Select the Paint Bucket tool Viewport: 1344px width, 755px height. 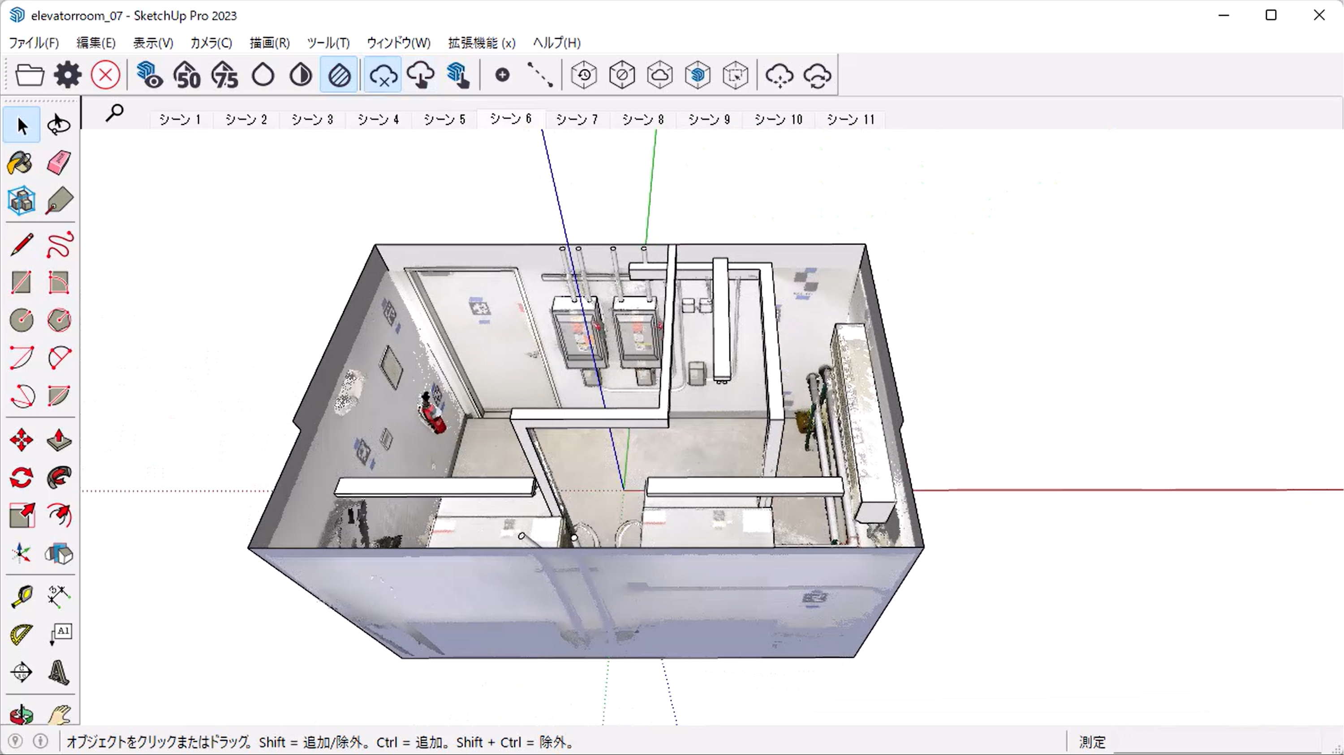tap(21, 163)
